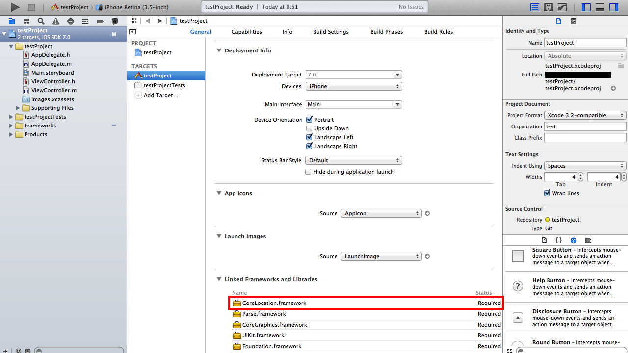Open the AppIcon source dropdown
Image resolution: width=628 pixels, height=353 pixels.
(381, 213)
